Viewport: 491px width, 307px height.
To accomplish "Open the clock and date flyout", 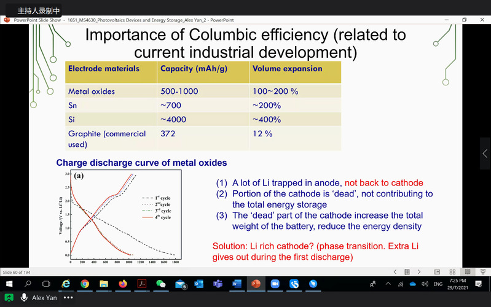I will point(457,284).
